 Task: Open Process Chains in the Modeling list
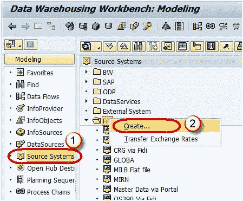tap(48, 192)
